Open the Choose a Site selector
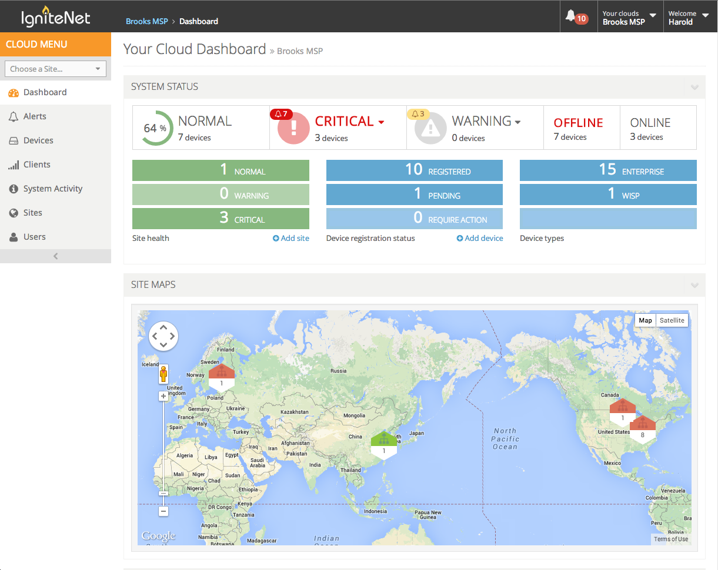718x570 pixels. pos(55,69)
